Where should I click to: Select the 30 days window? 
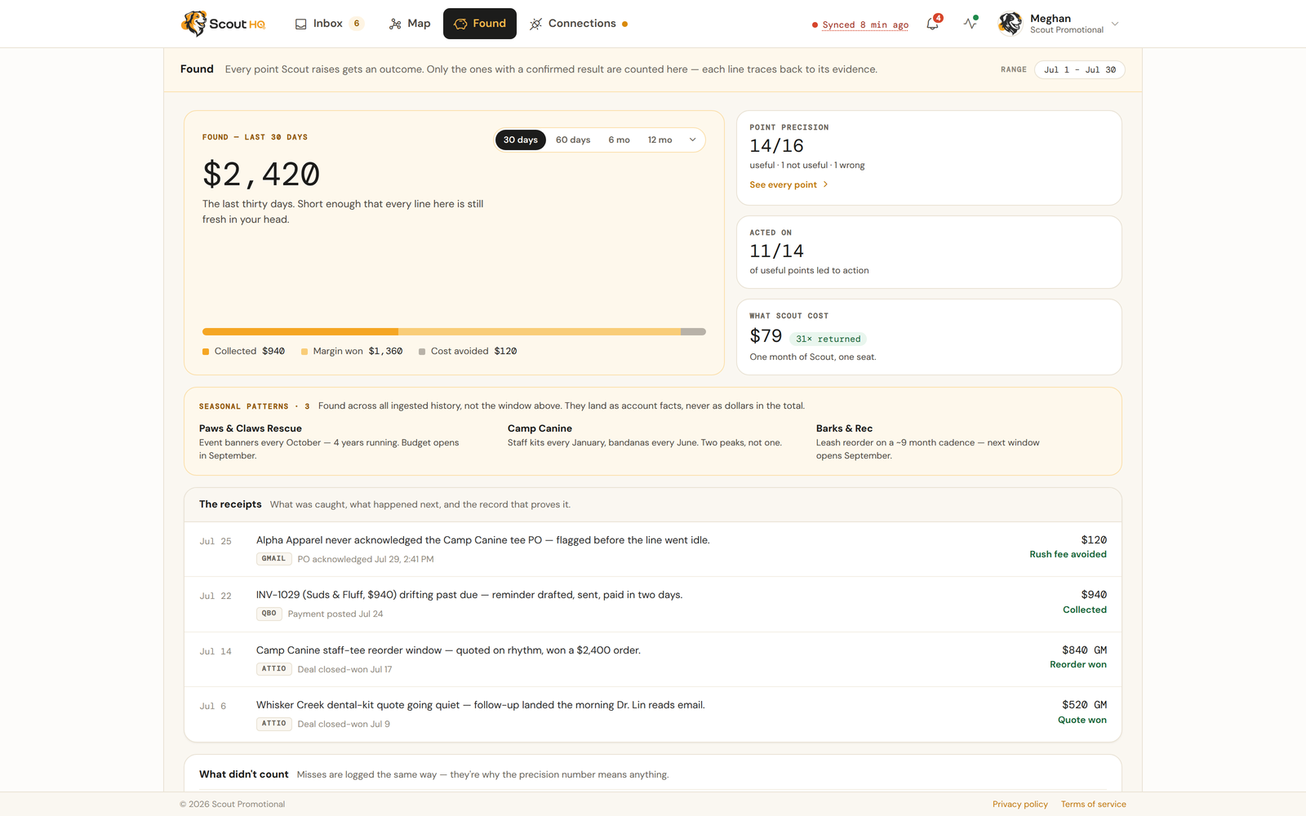[x=521, y=140]
